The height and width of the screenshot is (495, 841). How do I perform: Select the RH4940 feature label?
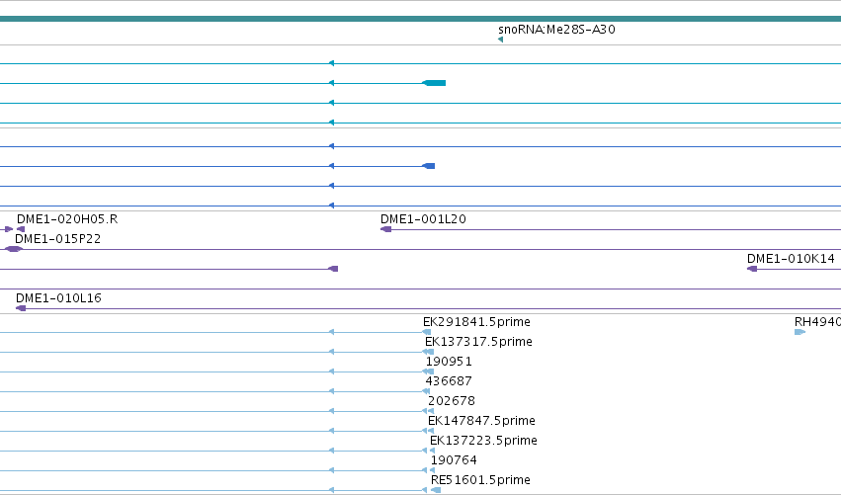point(817,322)
